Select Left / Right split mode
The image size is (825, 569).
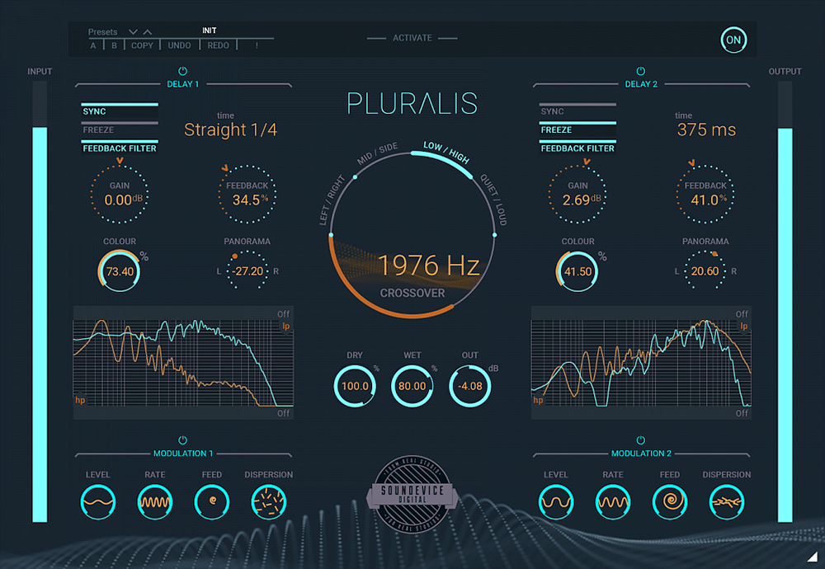point(332,200)
